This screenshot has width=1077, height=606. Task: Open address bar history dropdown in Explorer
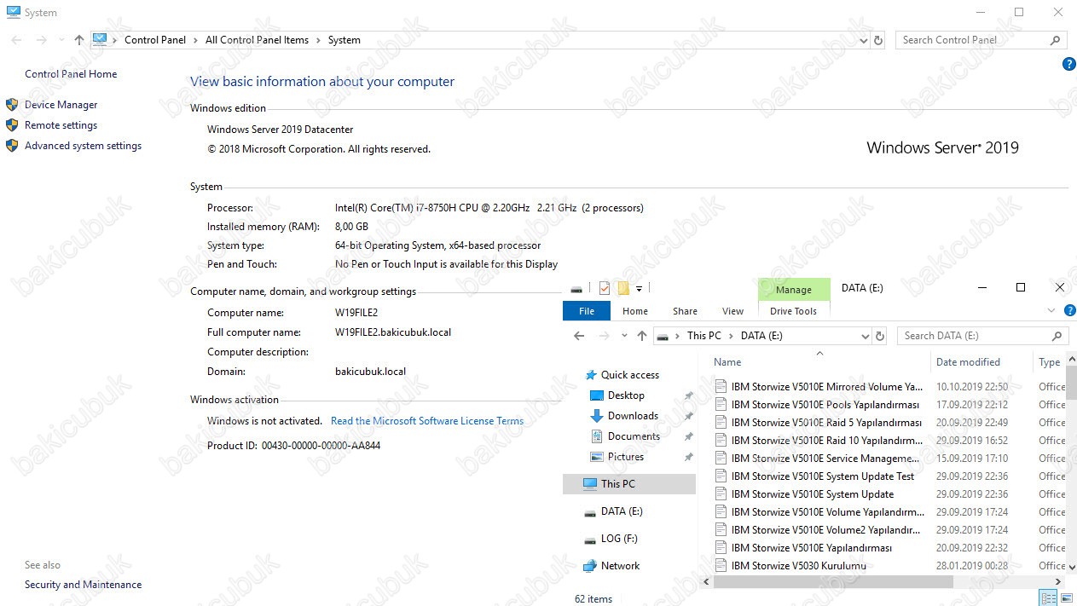click(865, 336)
